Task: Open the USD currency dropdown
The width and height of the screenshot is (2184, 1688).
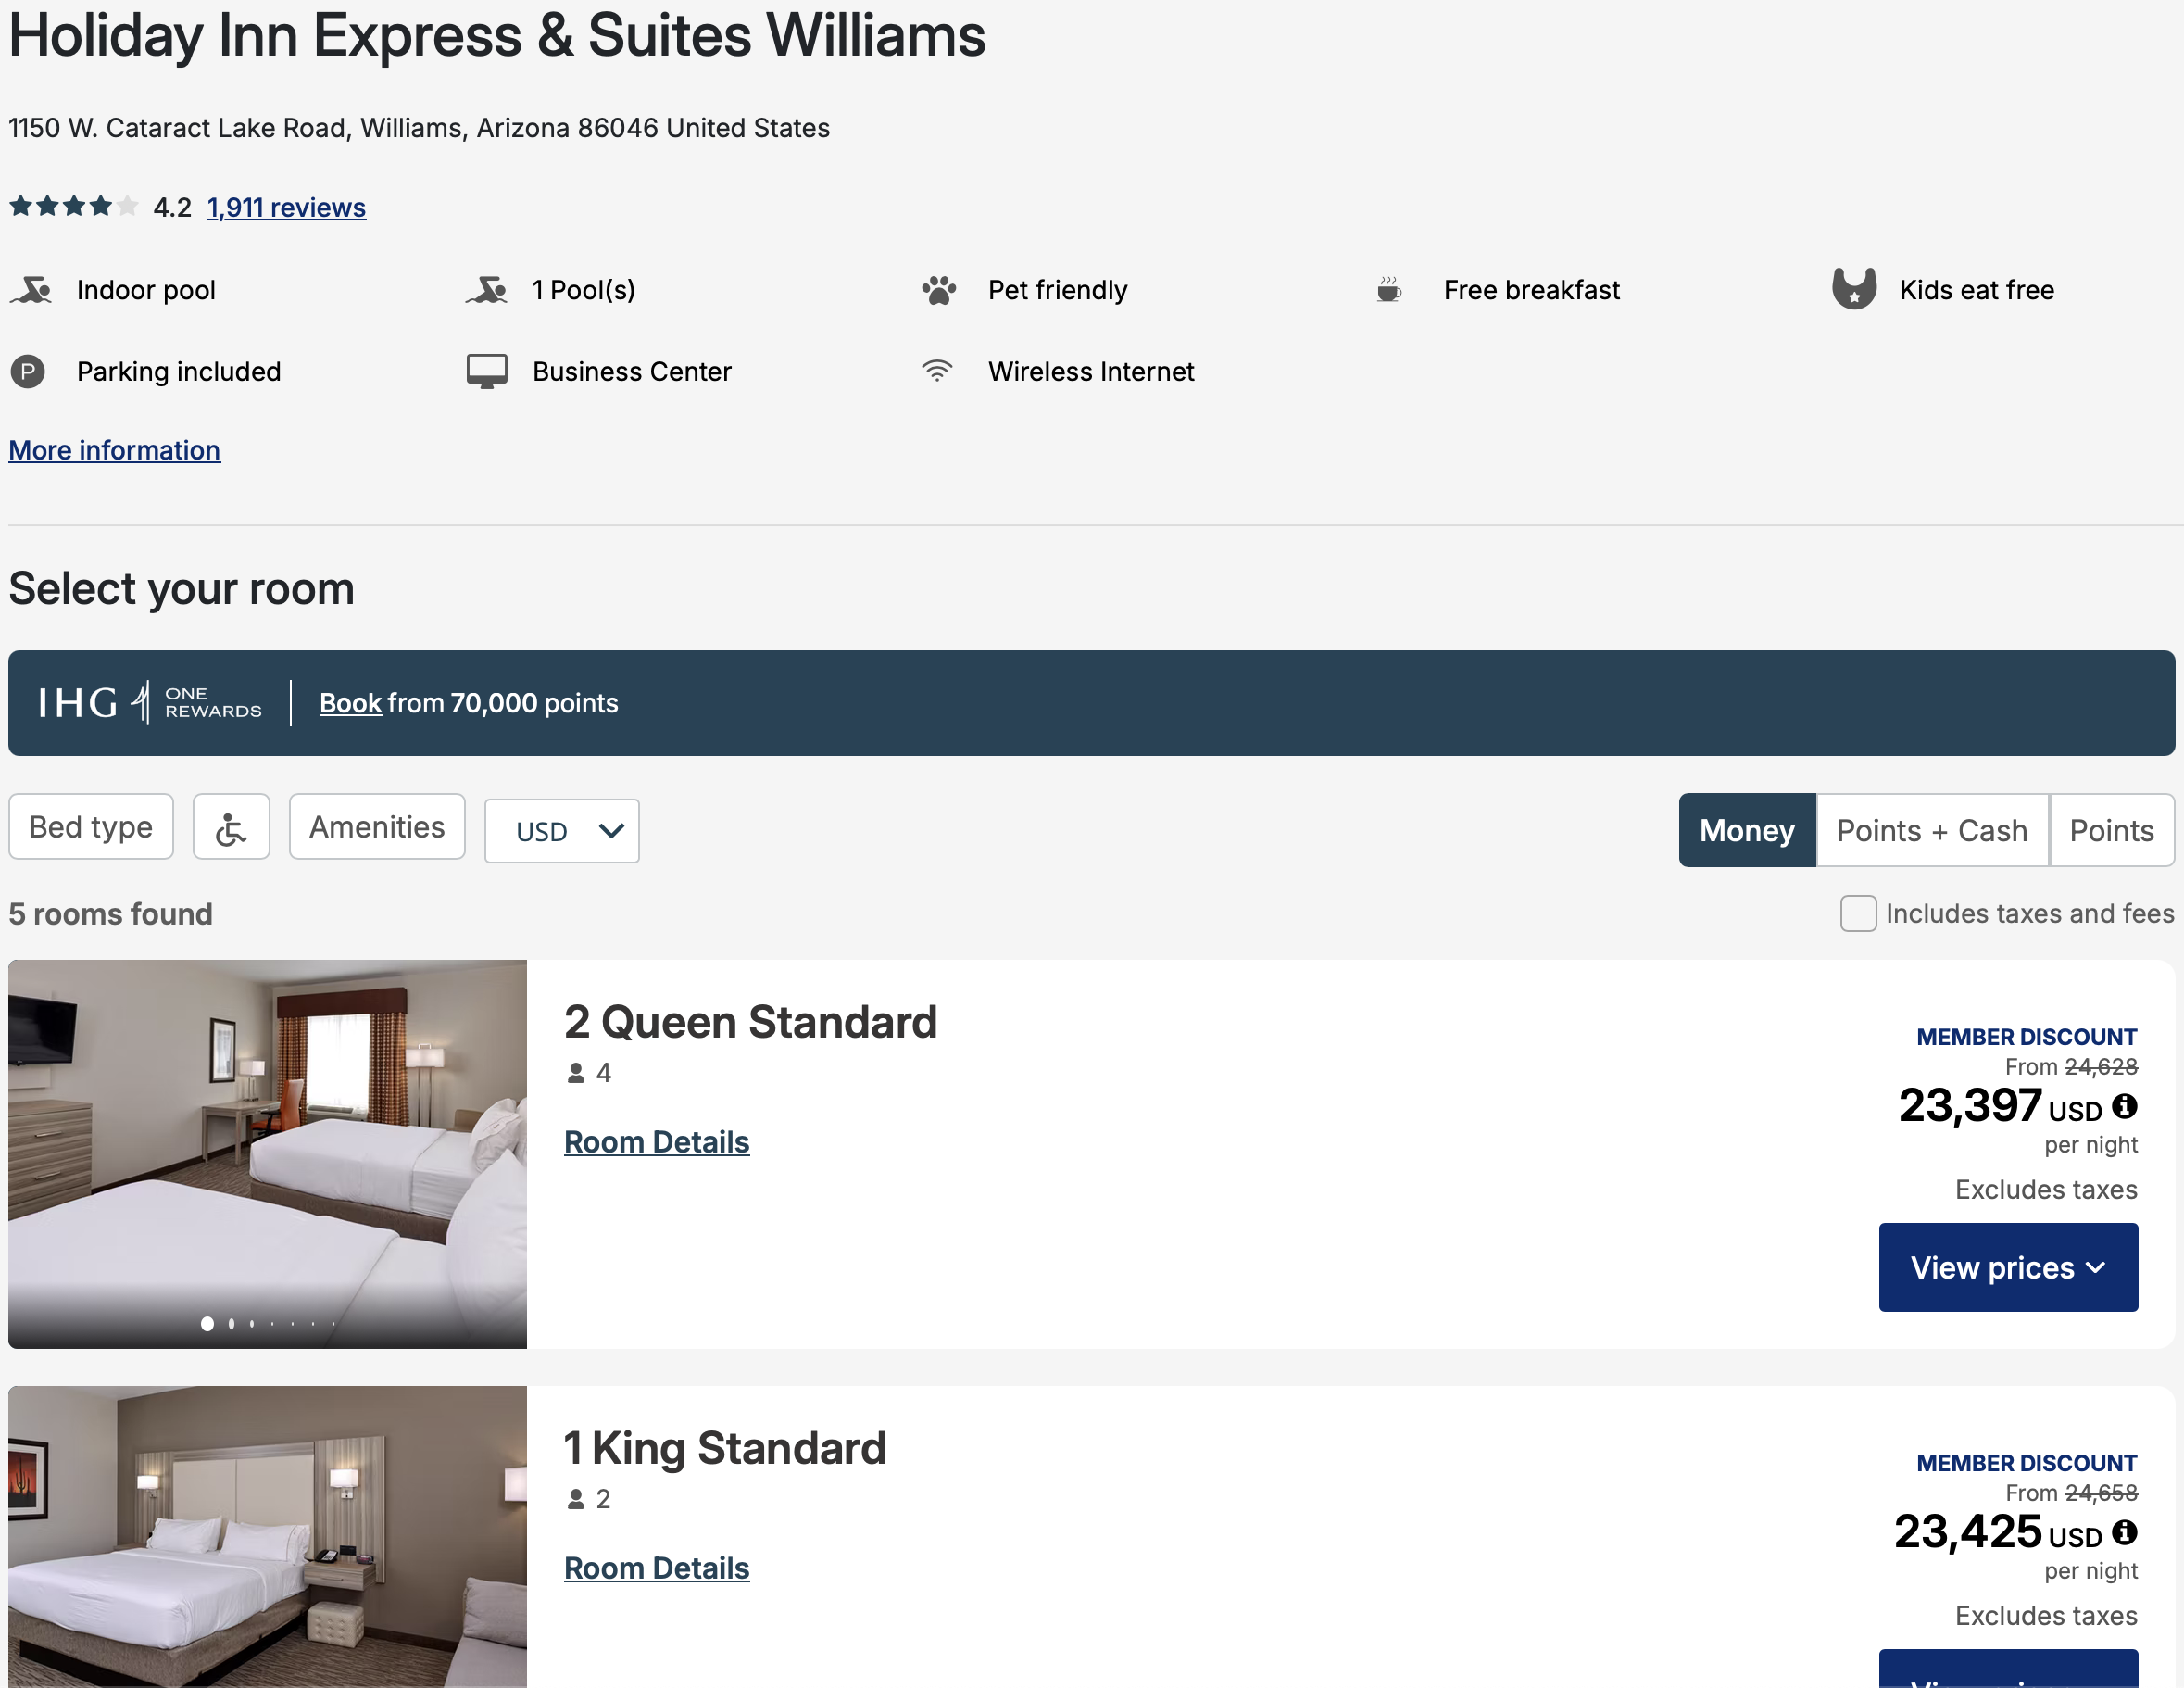Action: (561, 830)
